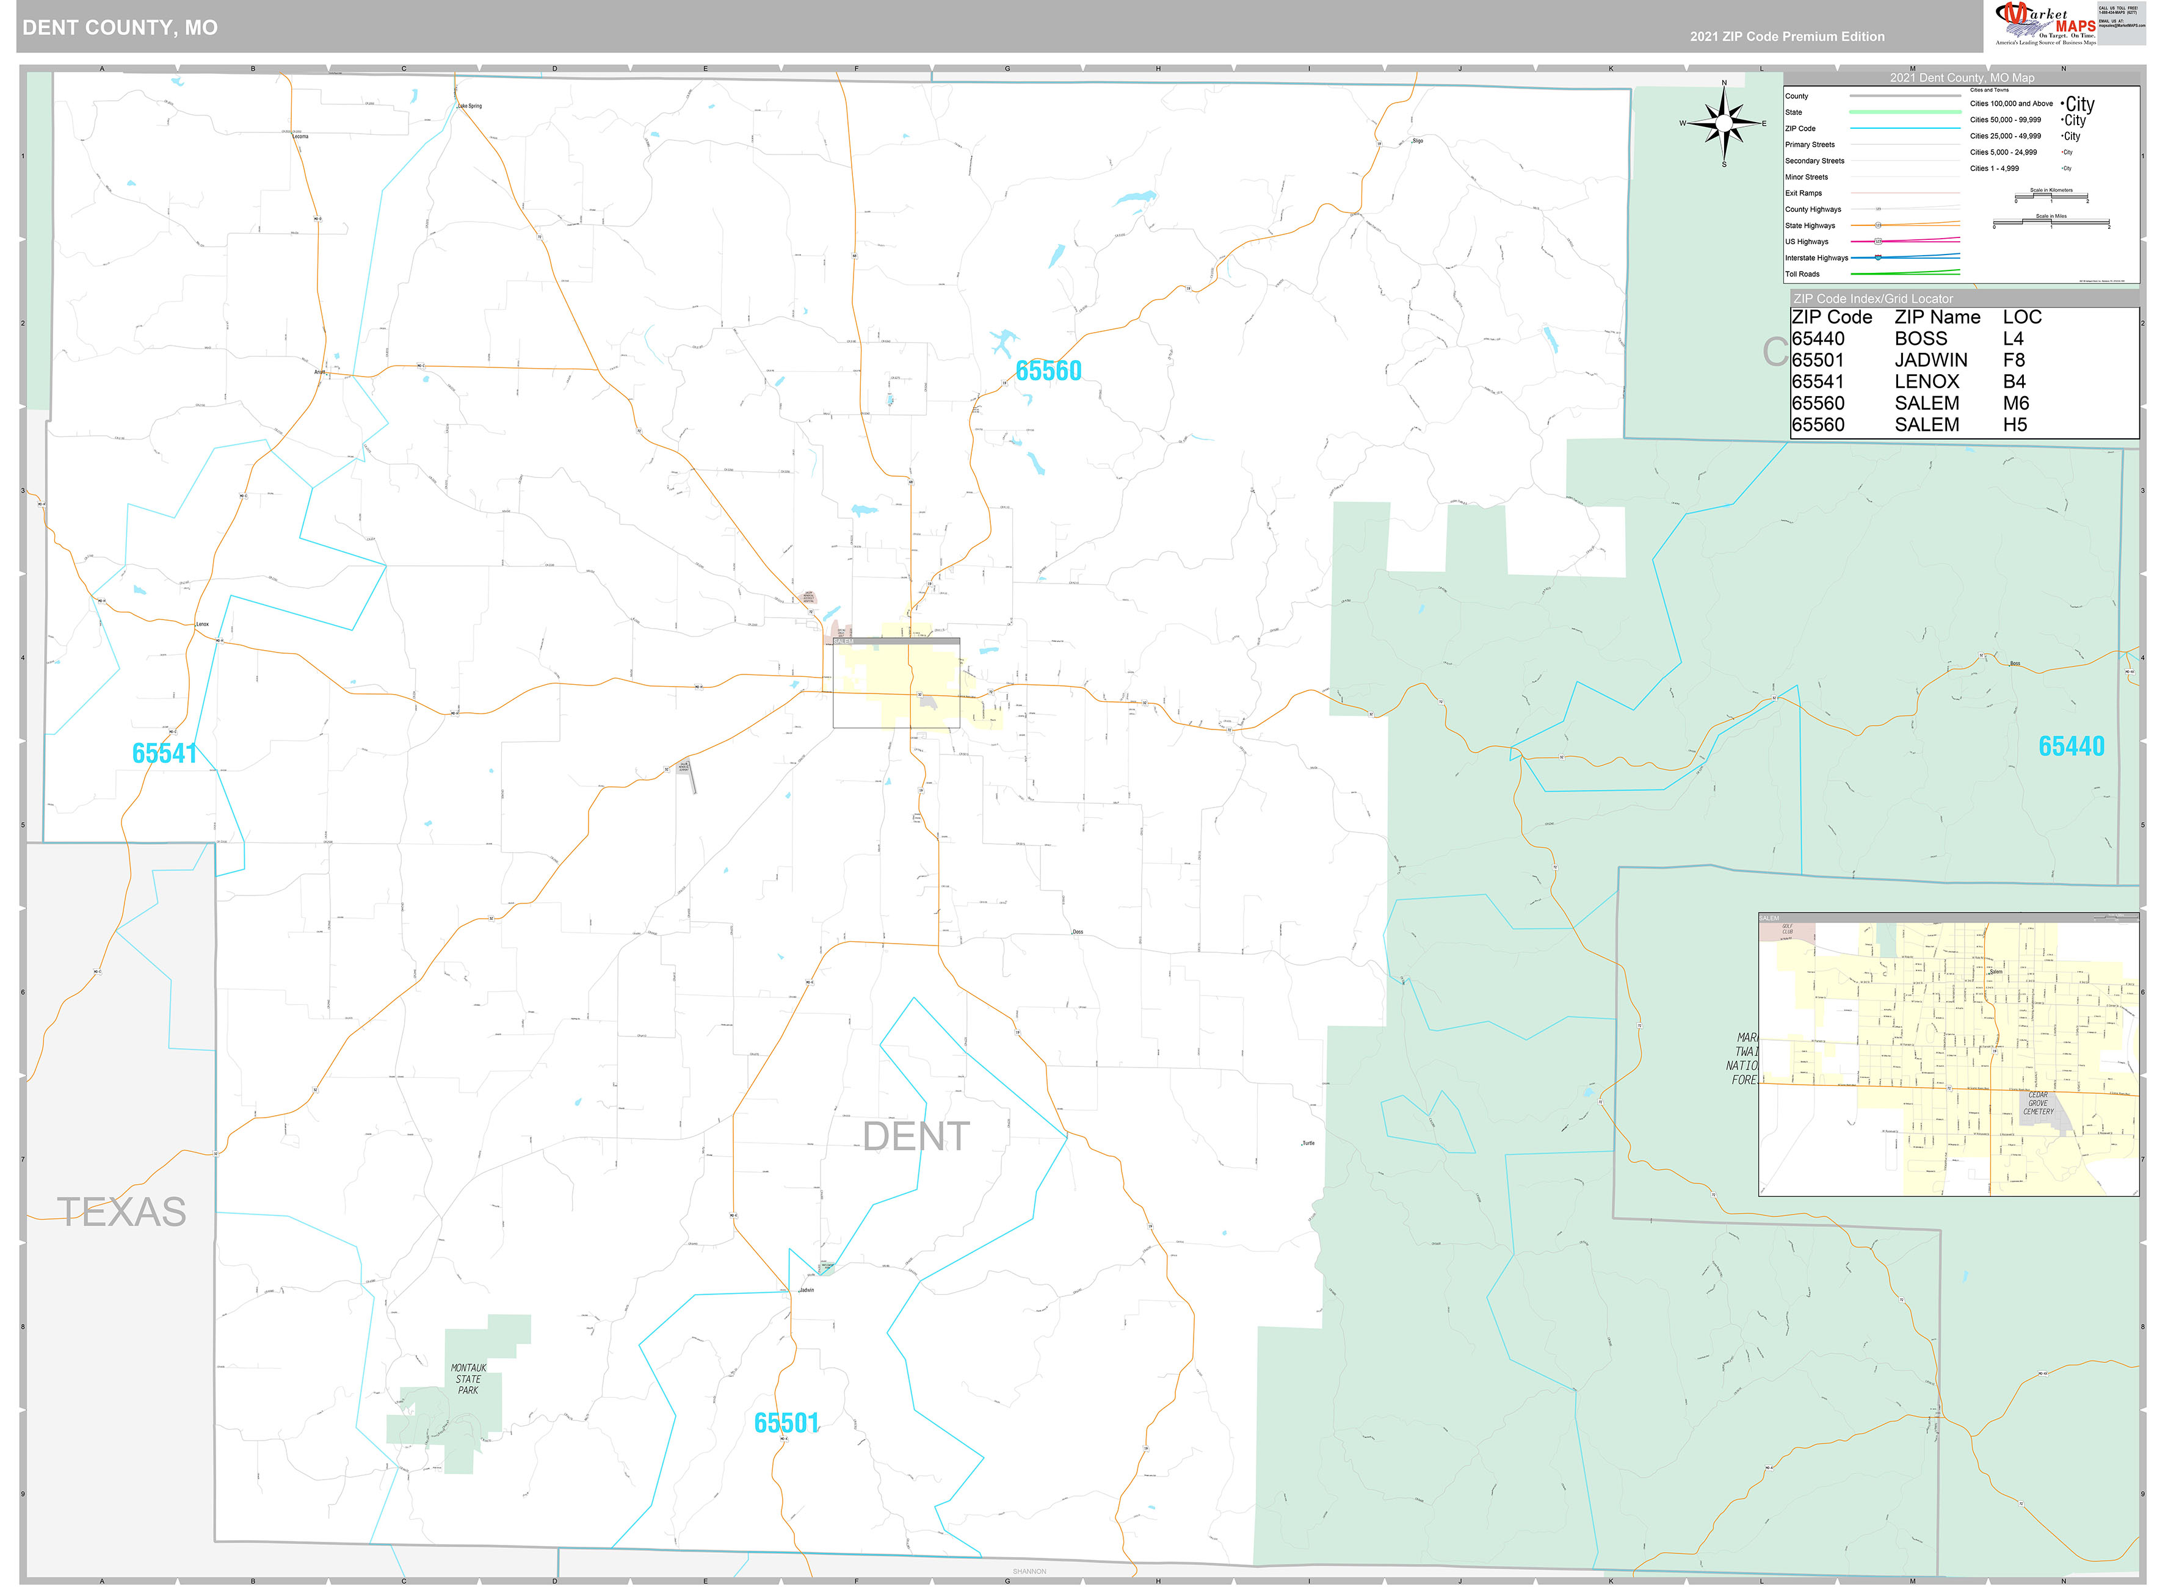Select ZIP code 65440 in the index

1820,337
